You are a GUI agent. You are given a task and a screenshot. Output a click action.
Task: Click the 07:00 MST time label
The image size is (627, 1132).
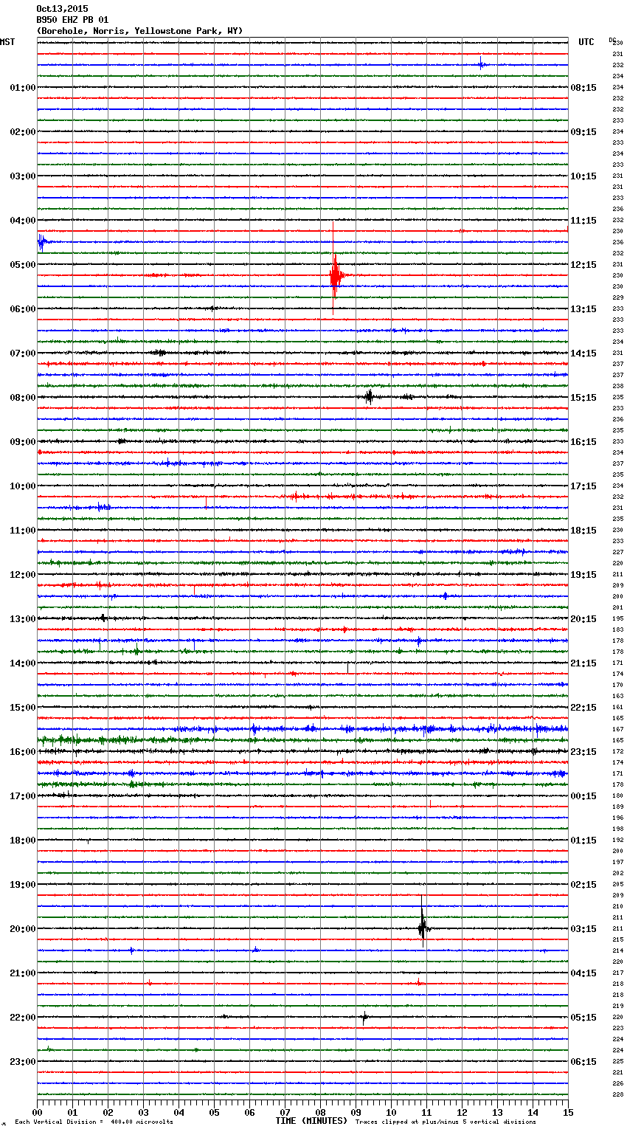[x=22, y=353]
